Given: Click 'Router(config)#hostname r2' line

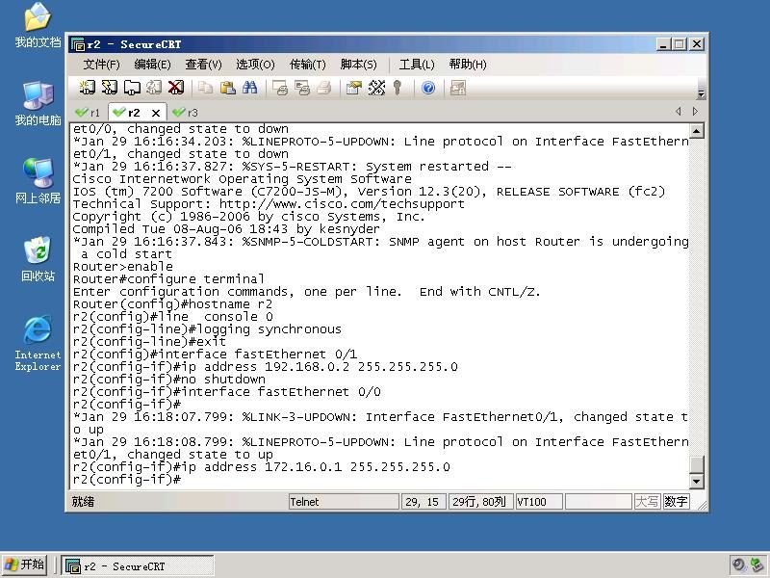Looking at the screenshot, I should tap(172, 304).
